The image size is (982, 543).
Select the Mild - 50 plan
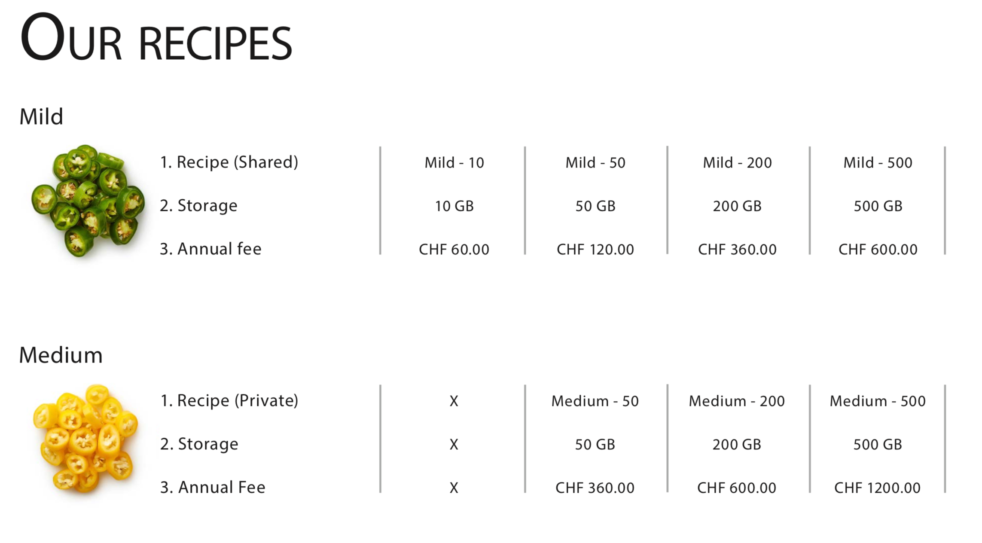coord(595,163)
